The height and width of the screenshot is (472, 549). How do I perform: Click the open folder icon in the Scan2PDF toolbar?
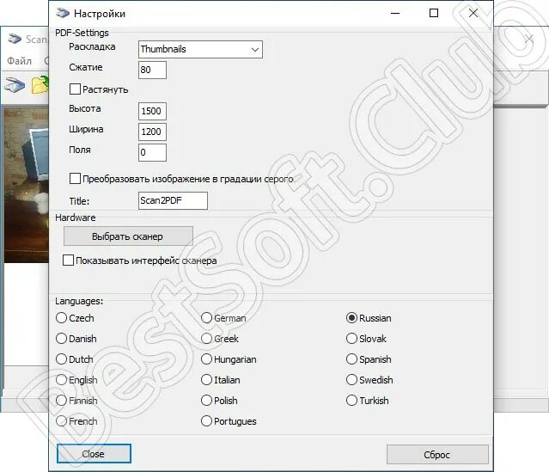pos(40,85)
